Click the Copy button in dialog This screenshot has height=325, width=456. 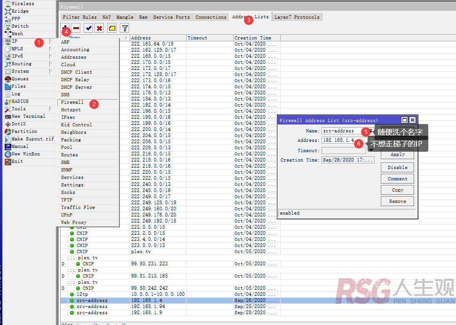point(397,190)
